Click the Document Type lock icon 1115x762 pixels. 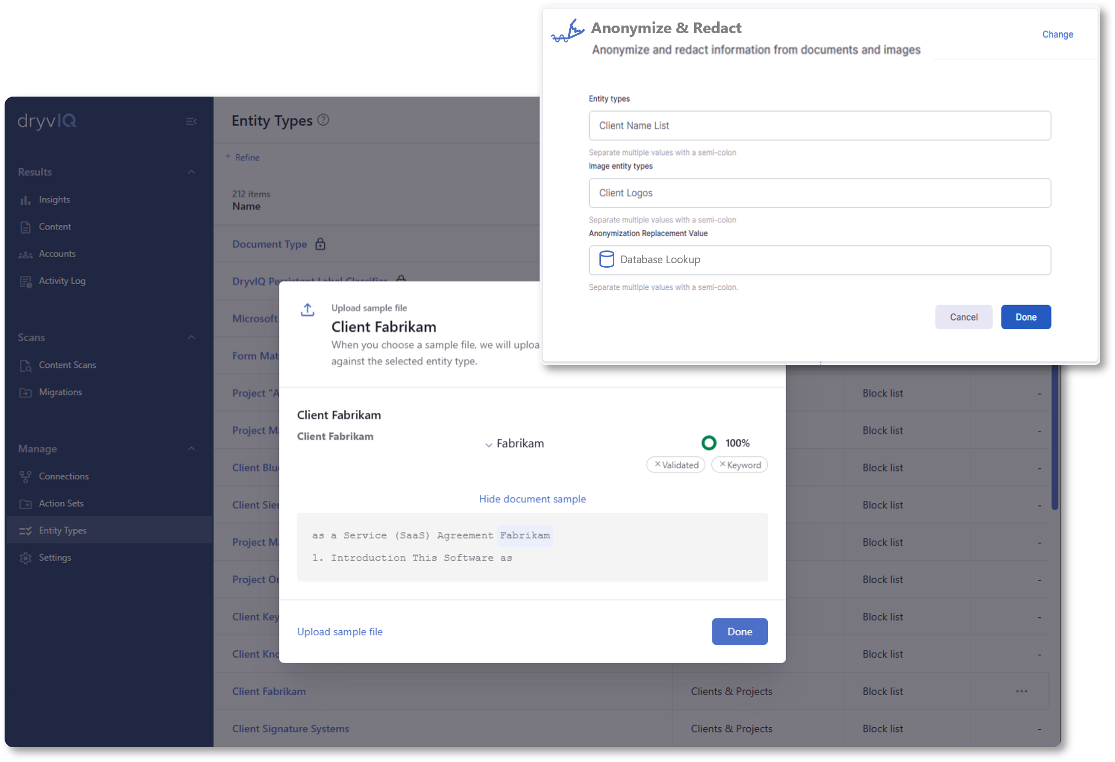(320, 244)
